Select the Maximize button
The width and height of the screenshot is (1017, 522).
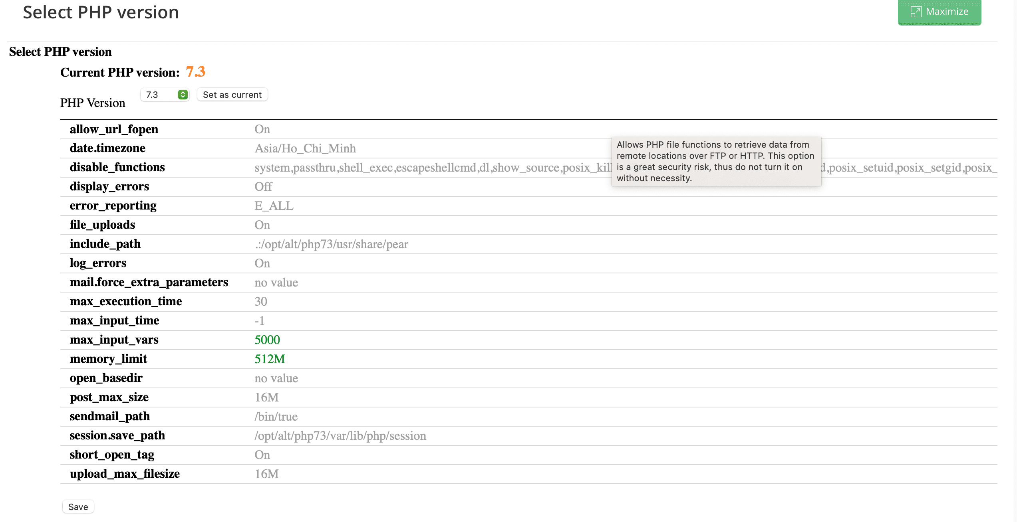click(940, 12)
